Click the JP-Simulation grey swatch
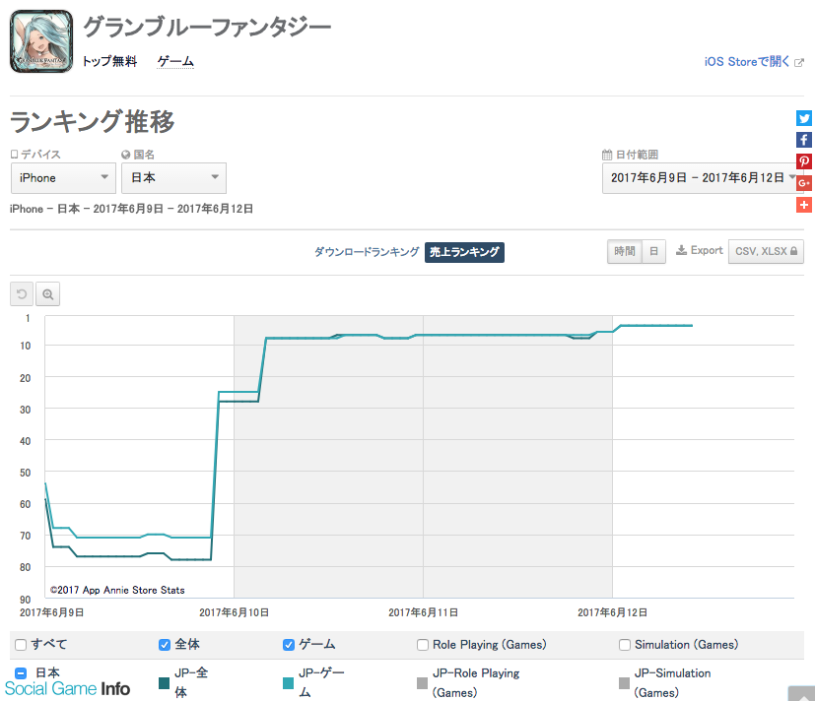815x701 pixels. coord(624,683)
